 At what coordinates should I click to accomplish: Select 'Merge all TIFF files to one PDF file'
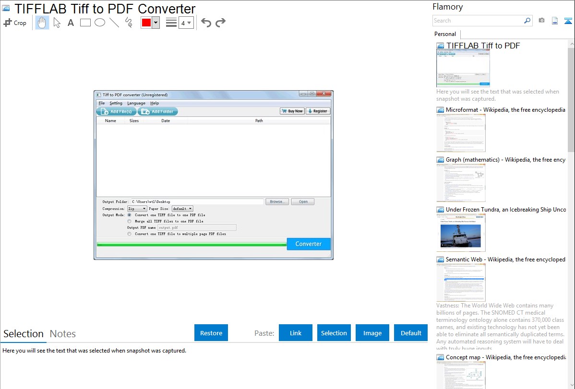pyautogui.click(x=129, y=221)
